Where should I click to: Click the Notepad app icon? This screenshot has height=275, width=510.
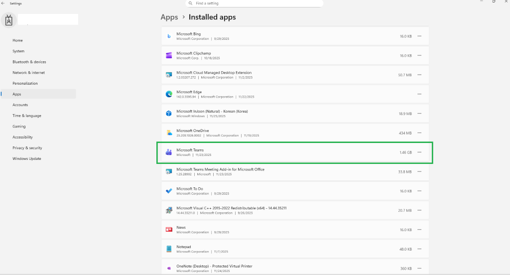169,249
